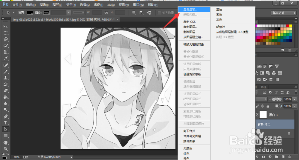Open the opacity 100% dropdown arrow
299x160 pixels.
pyautogui.click(x=295, y=99)
